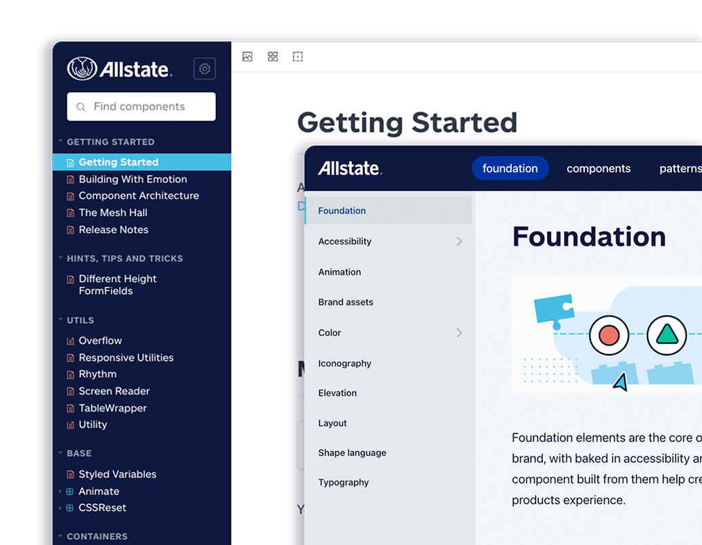This screenshot has width=702, height=545.
Task: Click the document icon beside Utility
Action: 70,425
